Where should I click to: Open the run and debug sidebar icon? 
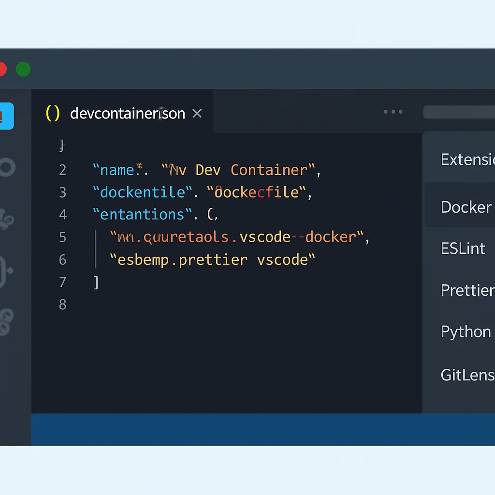click(x=6, y=272)
